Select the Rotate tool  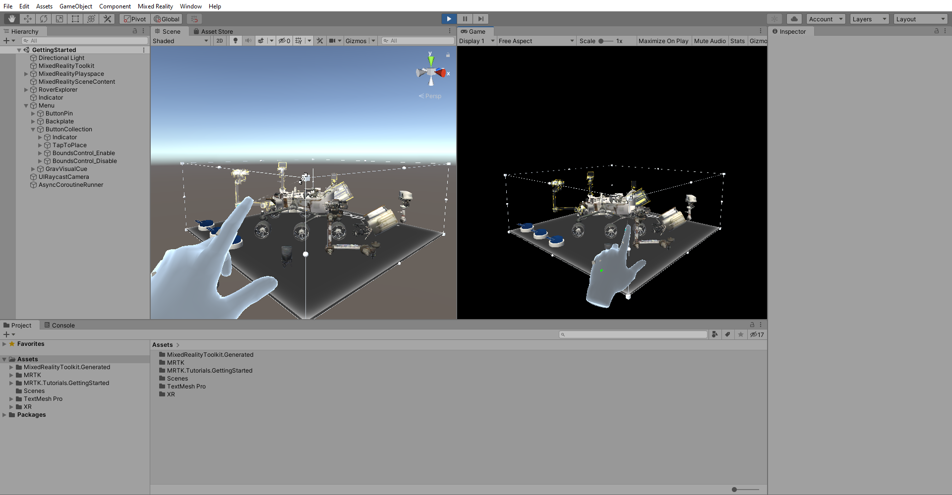(x=44, y=19)
